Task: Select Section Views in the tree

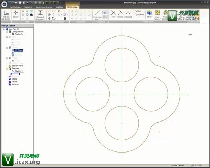Action: tap(18, 65)
